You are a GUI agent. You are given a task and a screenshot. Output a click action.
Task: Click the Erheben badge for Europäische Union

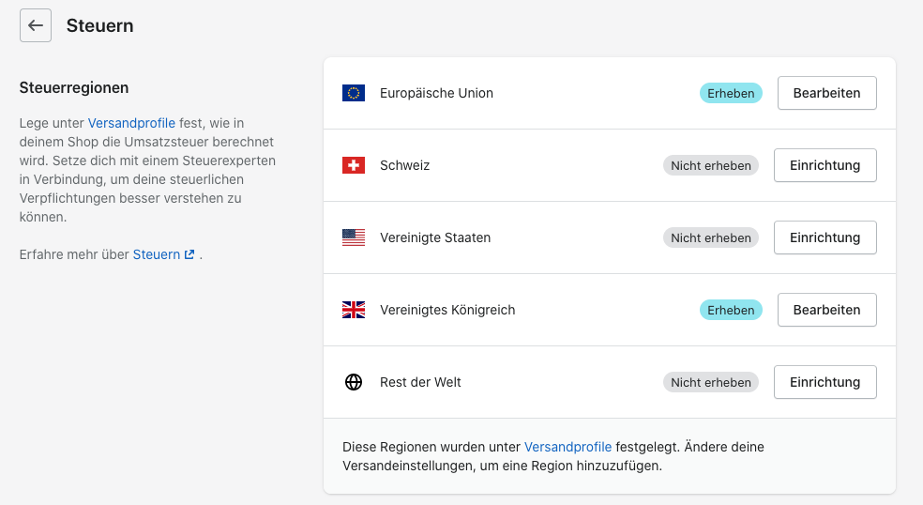click(731, 93)
